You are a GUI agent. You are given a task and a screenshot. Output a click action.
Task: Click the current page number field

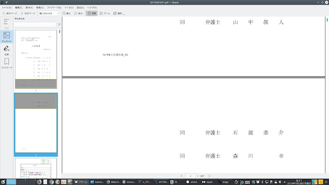pyautogui.click(x=190, y=176)
